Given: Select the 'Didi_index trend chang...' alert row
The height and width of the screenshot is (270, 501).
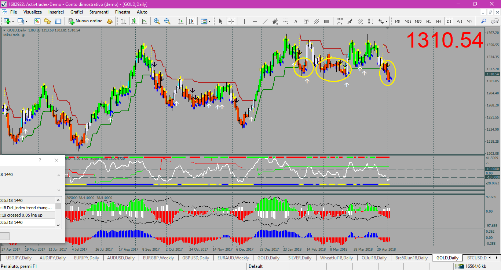Looking at the screenshot, I should pyautogui.click(x=28, y=207).
